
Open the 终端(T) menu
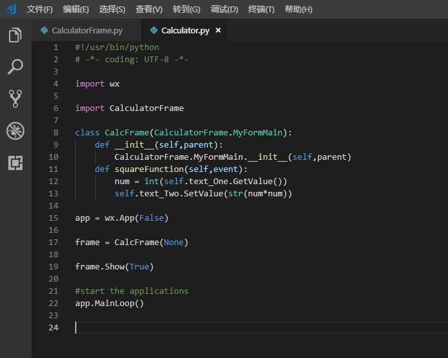pos(261,10)
